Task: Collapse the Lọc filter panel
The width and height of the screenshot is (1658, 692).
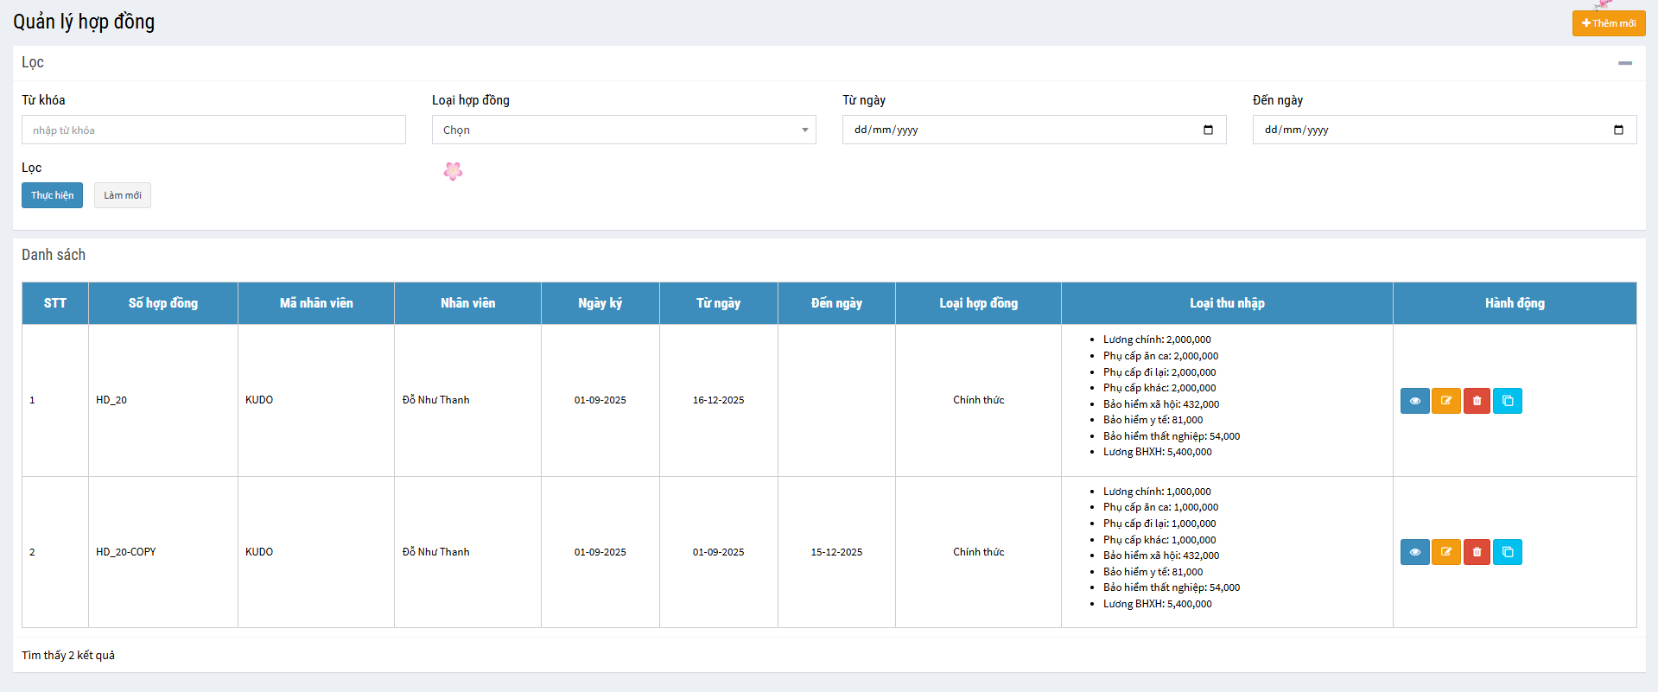Action: pyautogui.click(x=1624, y=63)
